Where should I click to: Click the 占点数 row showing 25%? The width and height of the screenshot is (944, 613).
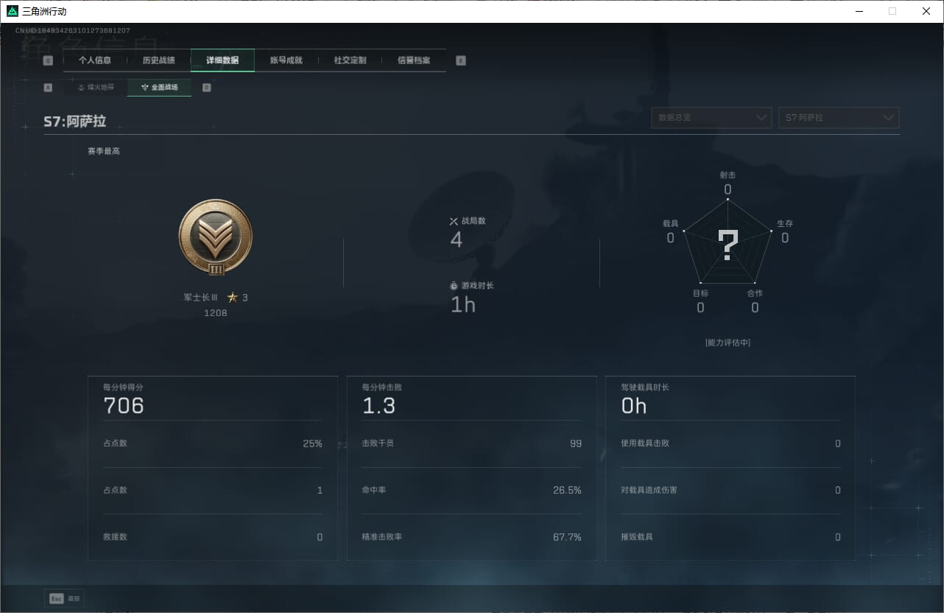point(213,444)
